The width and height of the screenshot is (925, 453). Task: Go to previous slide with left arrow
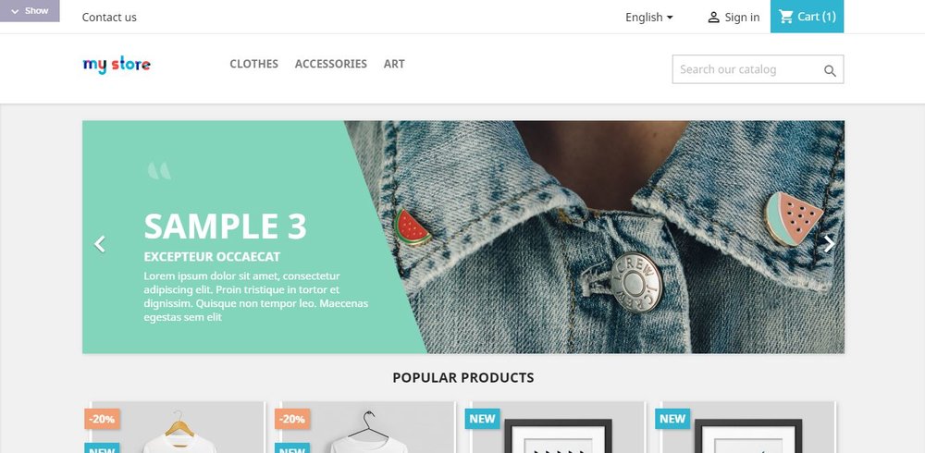[100, 244]
